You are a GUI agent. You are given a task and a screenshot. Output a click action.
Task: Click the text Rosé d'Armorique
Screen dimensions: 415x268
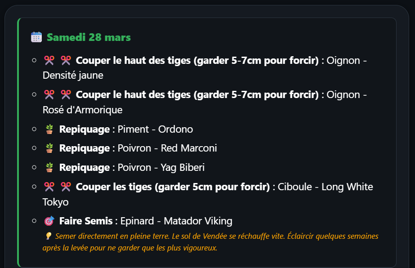pos(82,110)
